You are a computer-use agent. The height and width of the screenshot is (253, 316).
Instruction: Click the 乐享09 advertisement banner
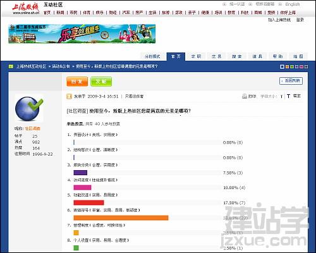pos(82,34)
